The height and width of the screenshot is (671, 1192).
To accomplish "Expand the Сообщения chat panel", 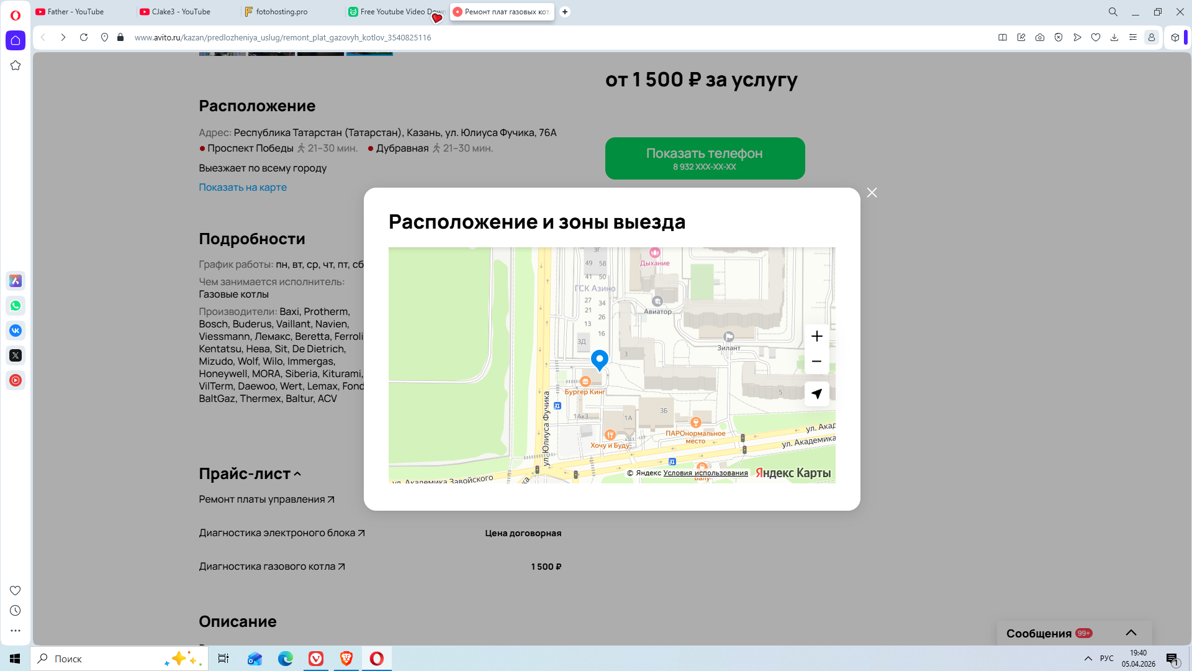I will 1131,632.
